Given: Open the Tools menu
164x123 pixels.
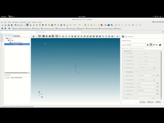Looking at the screenshot, I should tap(29, 22).
